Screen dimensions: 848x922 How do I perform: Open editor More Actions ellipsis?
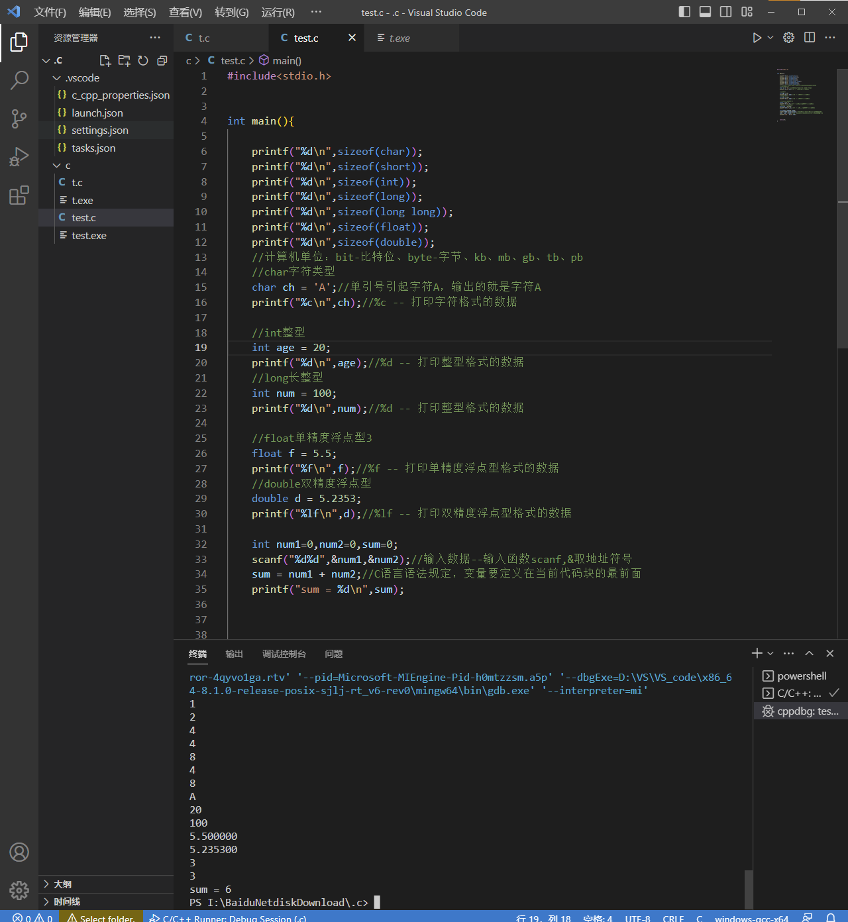pyautogui.click(x=830, y=38)
